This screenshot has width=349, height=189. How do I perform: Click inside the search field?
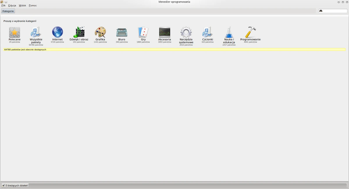[334, 11]
